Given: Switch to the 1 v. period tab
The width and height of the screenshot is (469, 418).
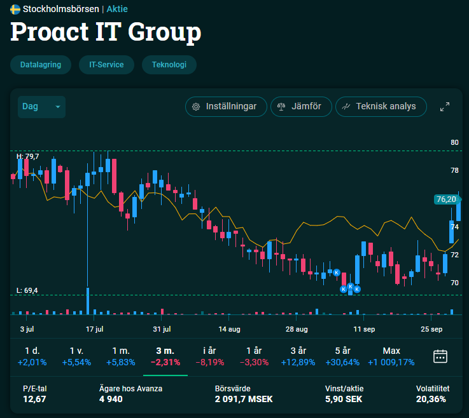Looking at the screenshot, I should 76,356.
